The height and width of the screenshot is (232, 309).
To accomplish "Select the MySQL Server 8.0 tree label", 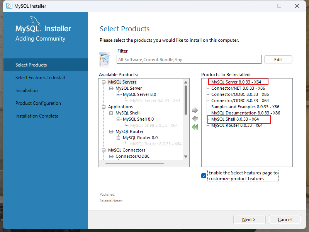I will [139, 94].
